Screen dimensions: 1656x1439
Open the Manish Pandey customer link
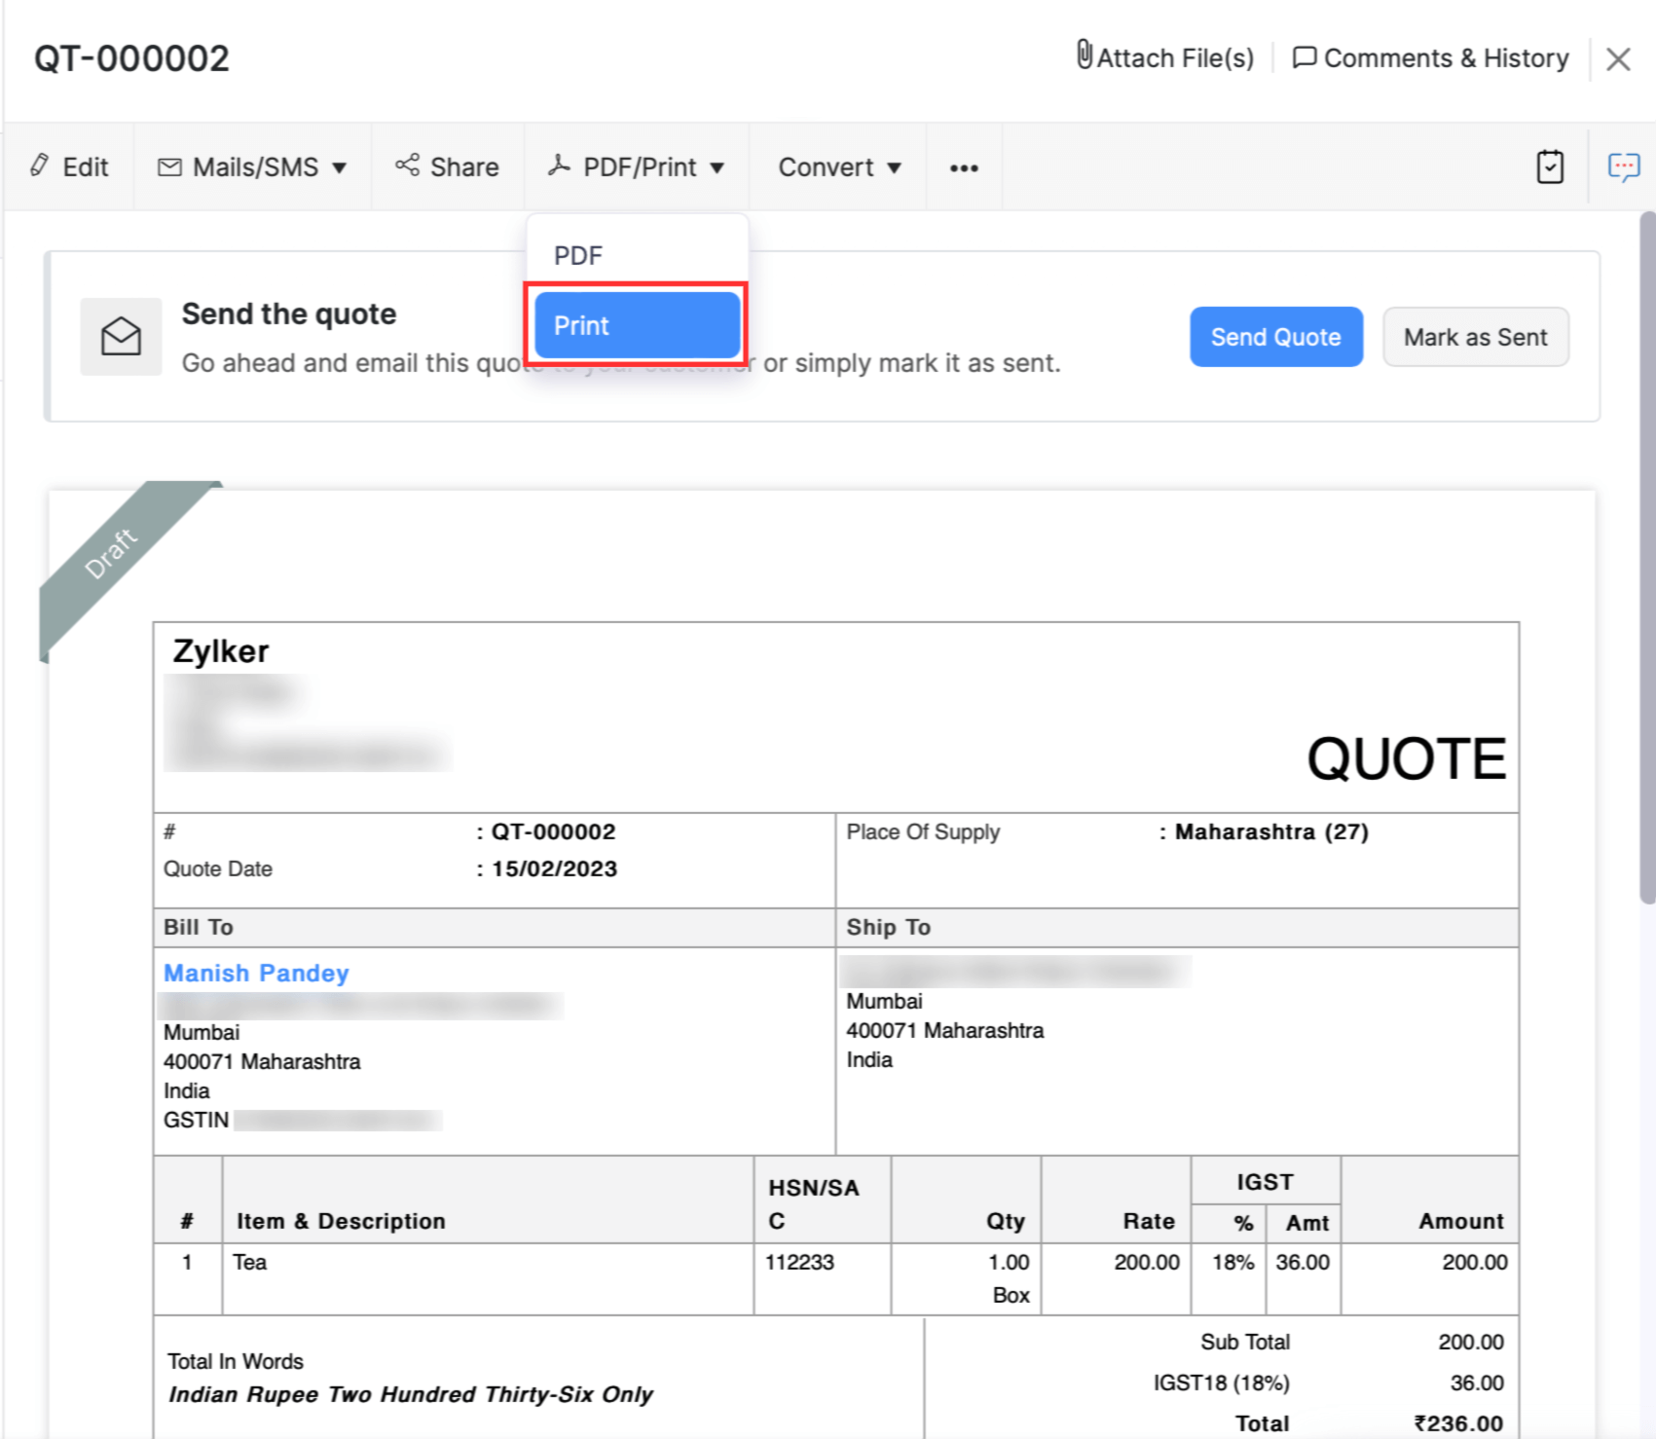[x=256, y=973]
